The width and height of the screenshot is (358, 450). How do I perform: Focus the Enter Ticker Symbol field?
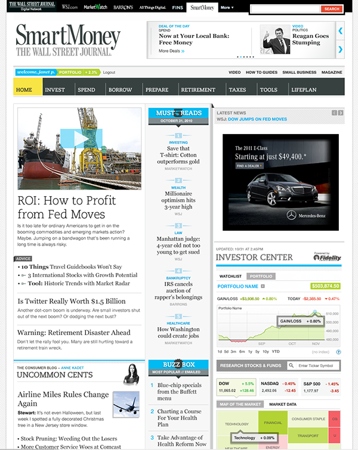[318, 365]
